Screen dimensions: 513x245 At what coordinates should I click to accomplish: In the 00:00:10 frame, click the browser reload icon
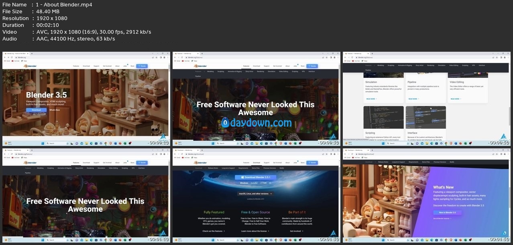click(x=12, y=58)
